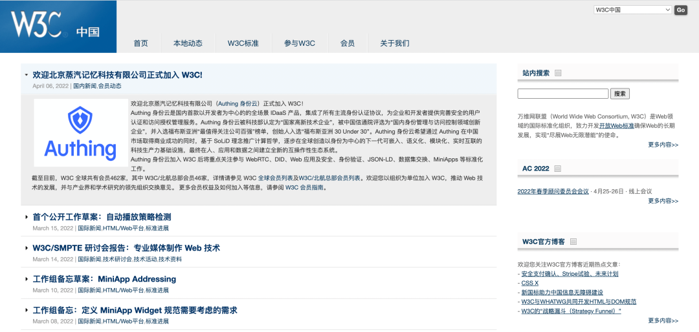Open the 本地动态 menu item
699x332 pixels.
click(188, 43)
